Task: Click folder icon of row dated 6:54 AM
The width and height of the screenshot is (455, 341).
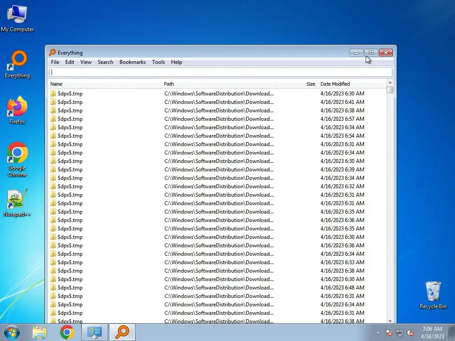Action: coord(53,136)
